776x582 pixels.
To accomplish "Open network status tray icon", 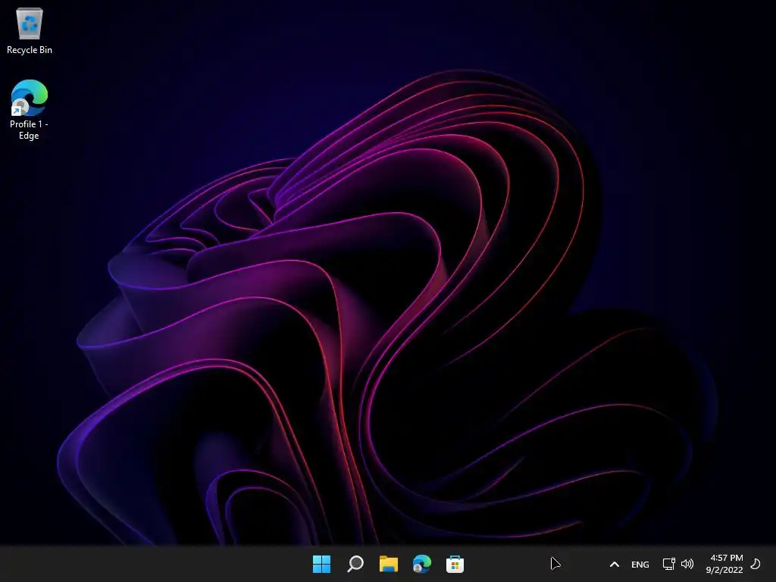I will [669, 564].
